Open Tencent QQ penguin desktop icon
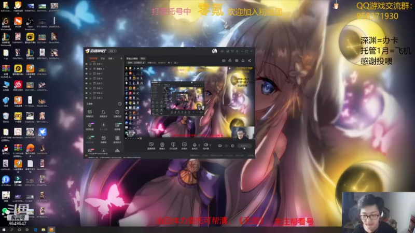Viewport: 415px width, 233px height. [x=6, y=150]
